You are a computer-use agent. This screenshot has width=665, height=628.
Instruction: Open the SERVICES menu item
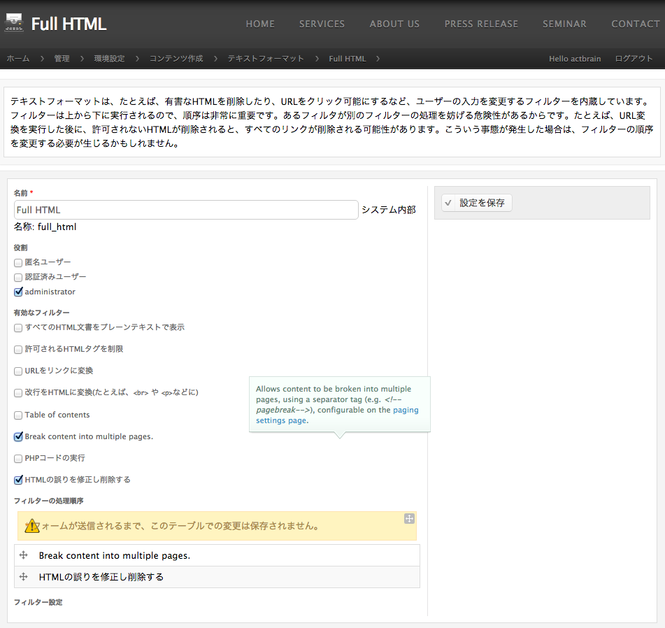322,23
